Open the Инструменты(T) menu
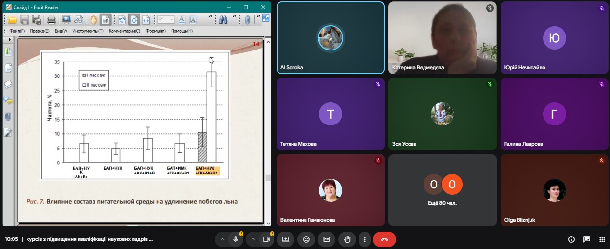The image size is (610, 249). (88, 31)
